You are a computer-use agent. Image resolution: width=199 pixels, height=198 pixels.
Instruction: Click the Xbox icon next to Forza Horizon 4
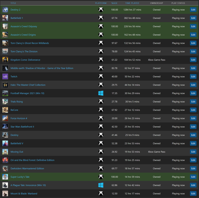tap(101, 118)
